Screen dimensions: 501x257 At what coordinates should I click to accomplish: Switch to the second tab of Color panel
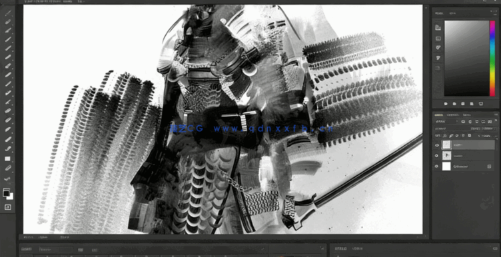click(x=452, y=13)
